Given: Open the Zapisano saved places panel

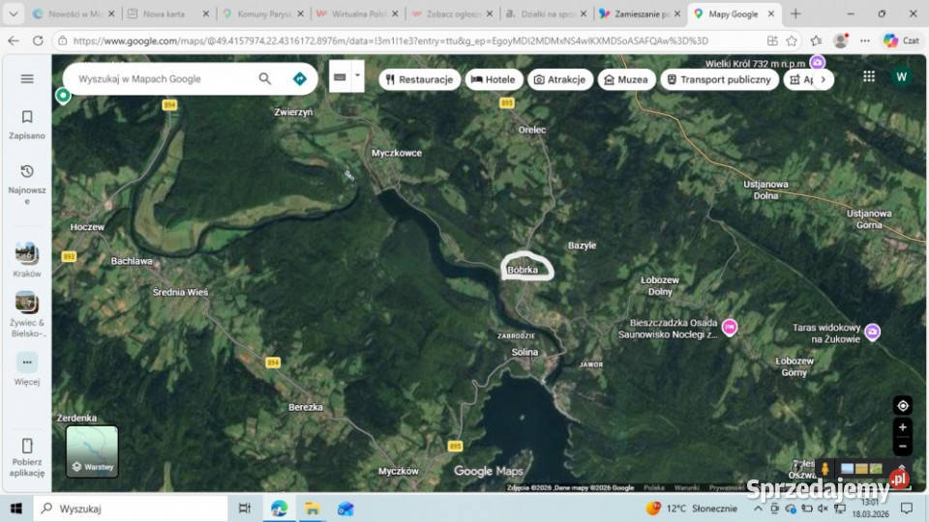Looking at the screenshot, I should (x=27, y=125).
